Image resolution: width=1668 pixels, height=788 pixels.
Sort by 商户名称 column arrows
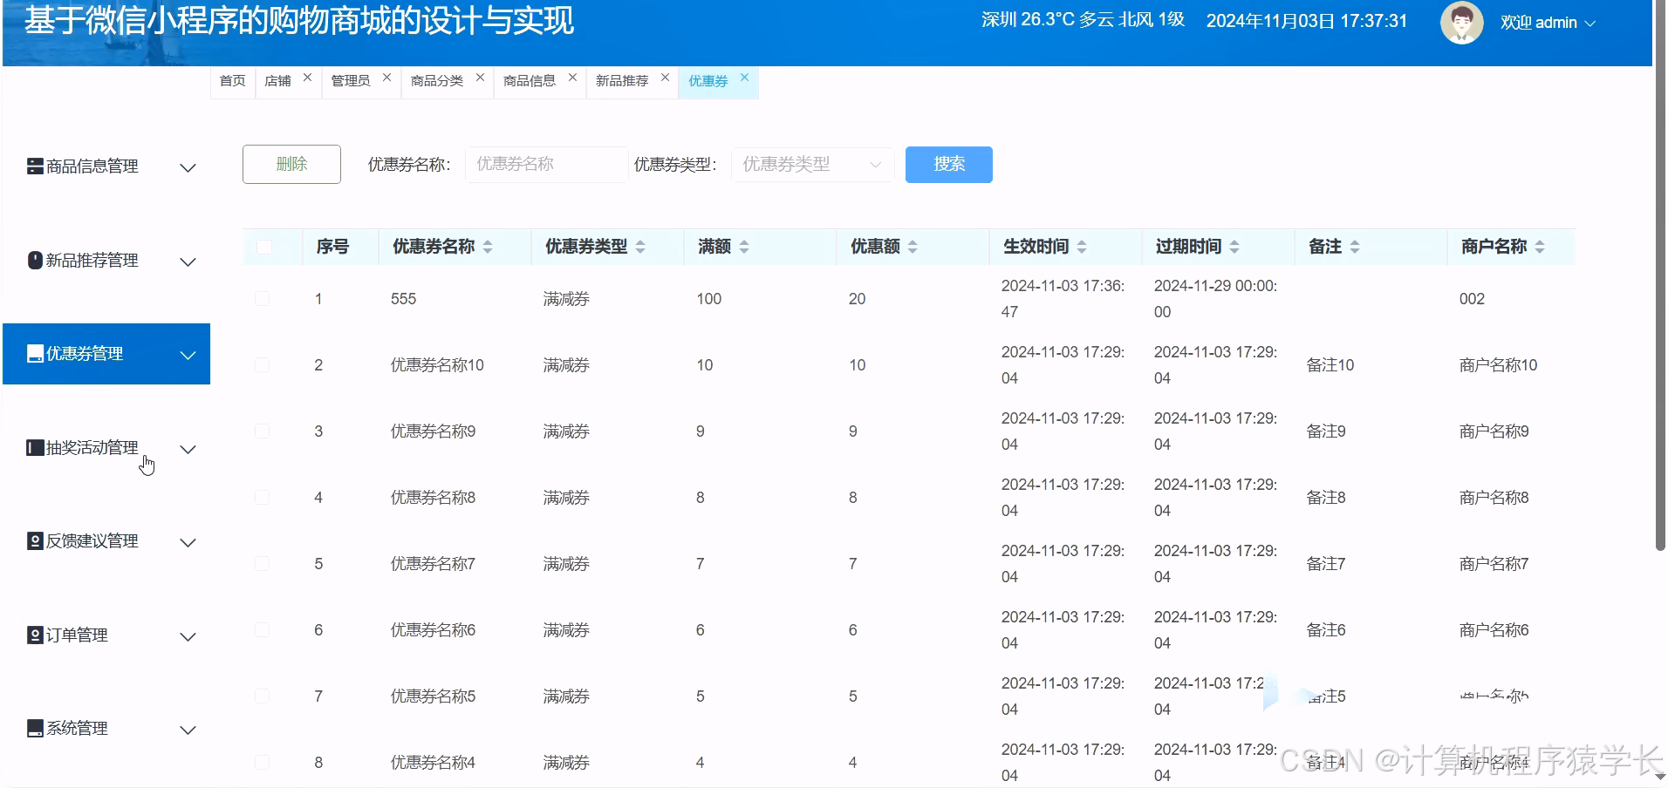pos(1540,248)
